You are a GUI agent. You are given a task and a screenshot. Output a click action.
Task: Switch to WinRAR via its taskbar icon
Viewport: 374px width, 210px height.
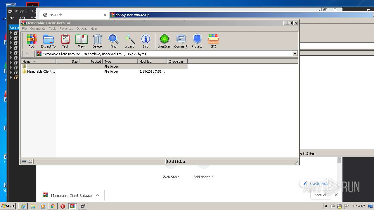pyautogui.click(x=72, y=206)
